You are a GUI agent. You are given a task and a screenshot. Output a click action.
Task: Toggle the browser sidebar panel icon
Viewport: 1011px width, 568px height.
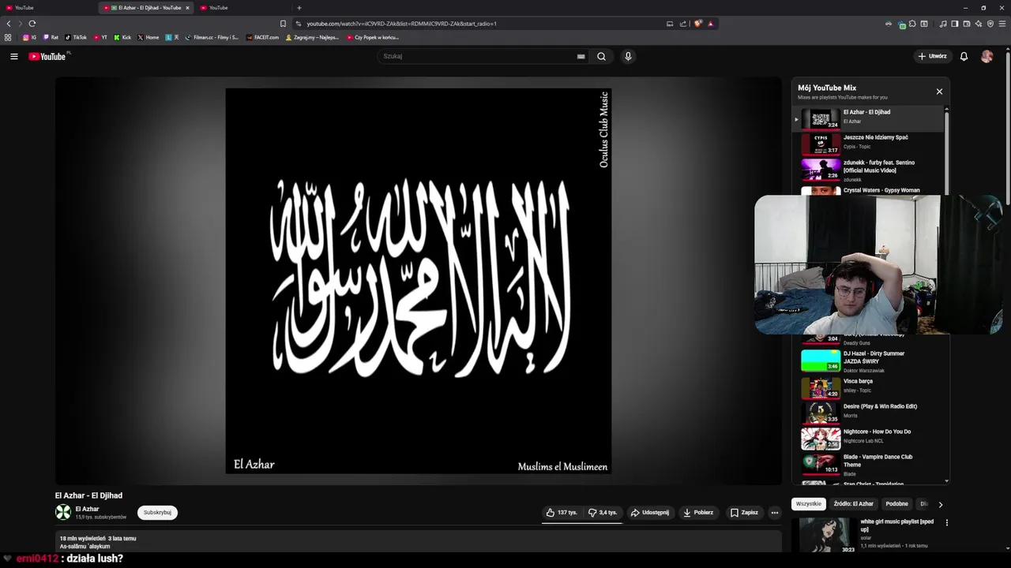coord(955,24)
